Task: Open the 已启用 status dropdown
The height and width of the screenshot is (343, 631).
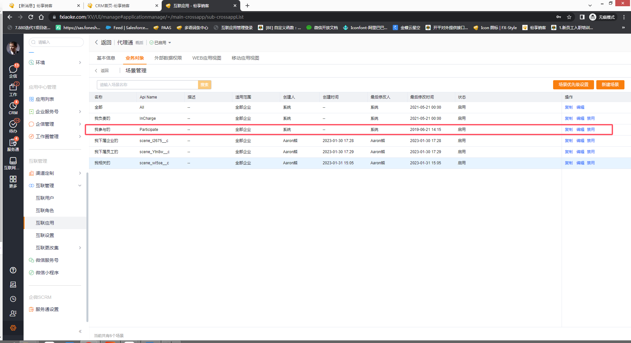Action: click(160, 43)
